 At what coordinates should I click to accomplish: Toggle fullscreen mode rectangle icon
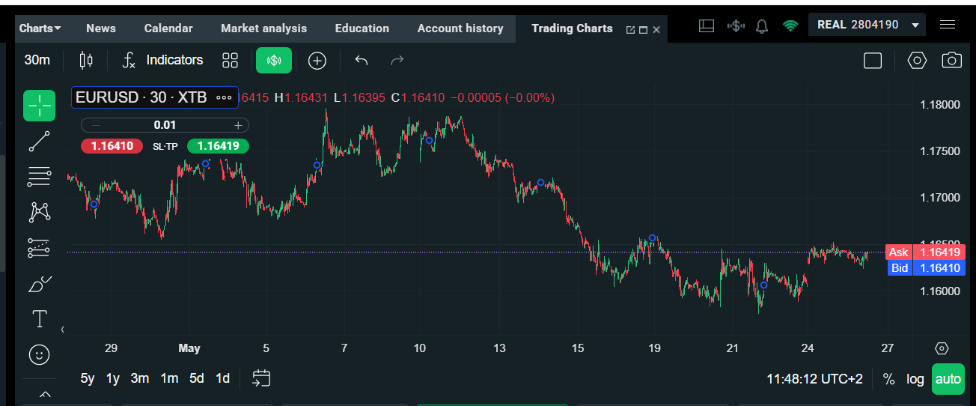click(x=873, y=61)
